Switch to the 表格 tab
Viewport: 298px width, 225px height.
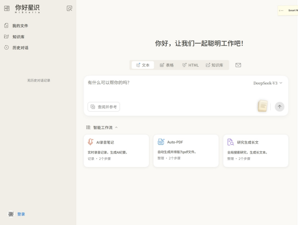[x=167, y=65]
